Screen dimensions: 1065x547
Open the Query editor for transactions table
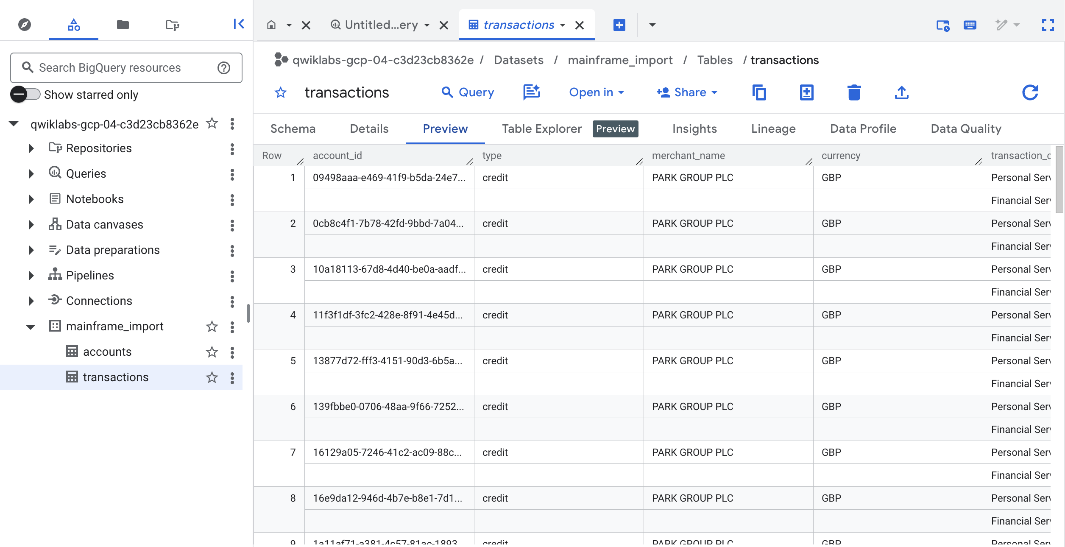tap(467, 92)
